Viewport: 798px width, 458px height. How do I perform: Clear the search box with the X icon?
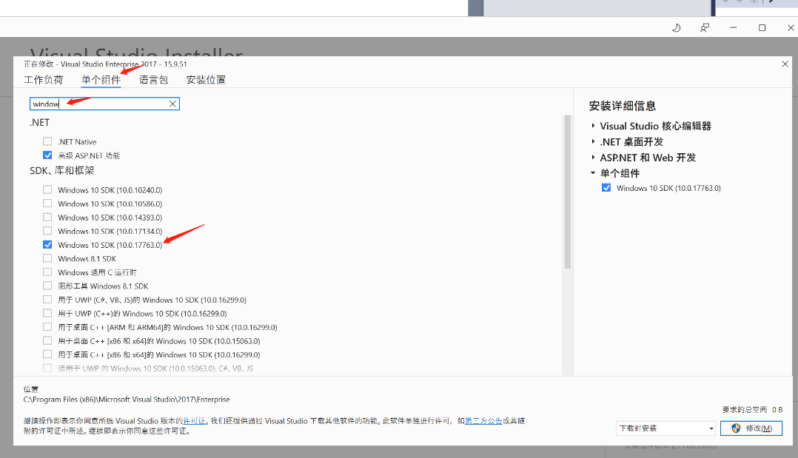[x=173, y=104]
